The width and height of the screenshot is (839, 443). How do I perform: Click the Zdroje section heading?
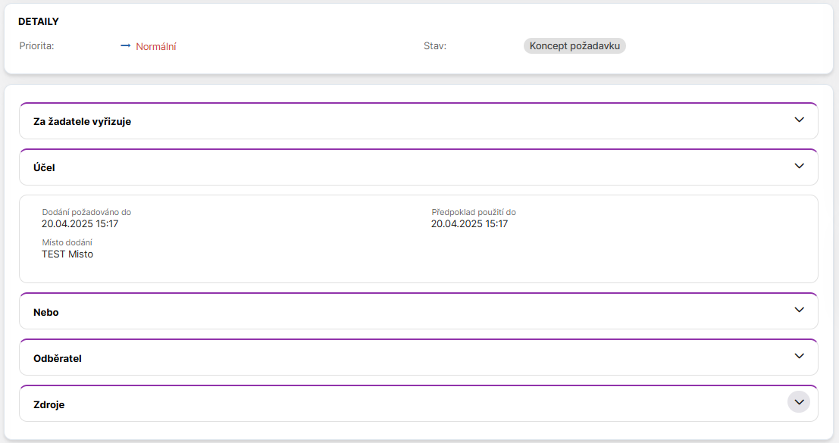49,404
